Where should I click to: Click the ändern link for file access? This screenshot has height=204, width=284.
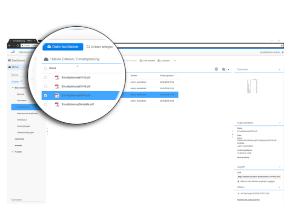[271, 181]
